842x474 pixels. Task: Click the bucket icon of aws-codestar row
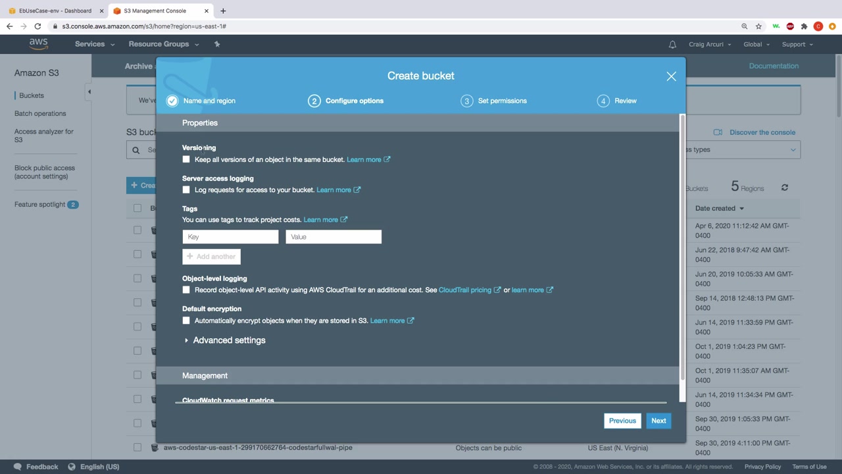(155, 448)
